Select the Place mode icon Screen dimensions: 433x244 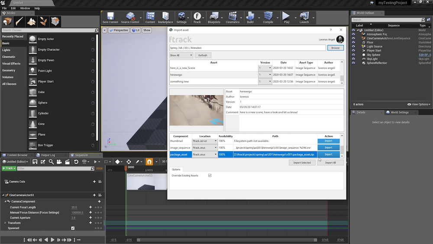(x=7, y=22)
